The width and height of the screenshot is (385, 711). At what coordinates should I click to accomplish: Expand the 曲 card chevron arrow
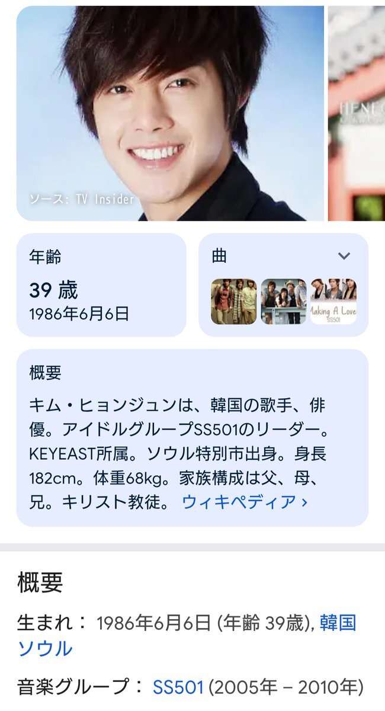click(344, 256)
